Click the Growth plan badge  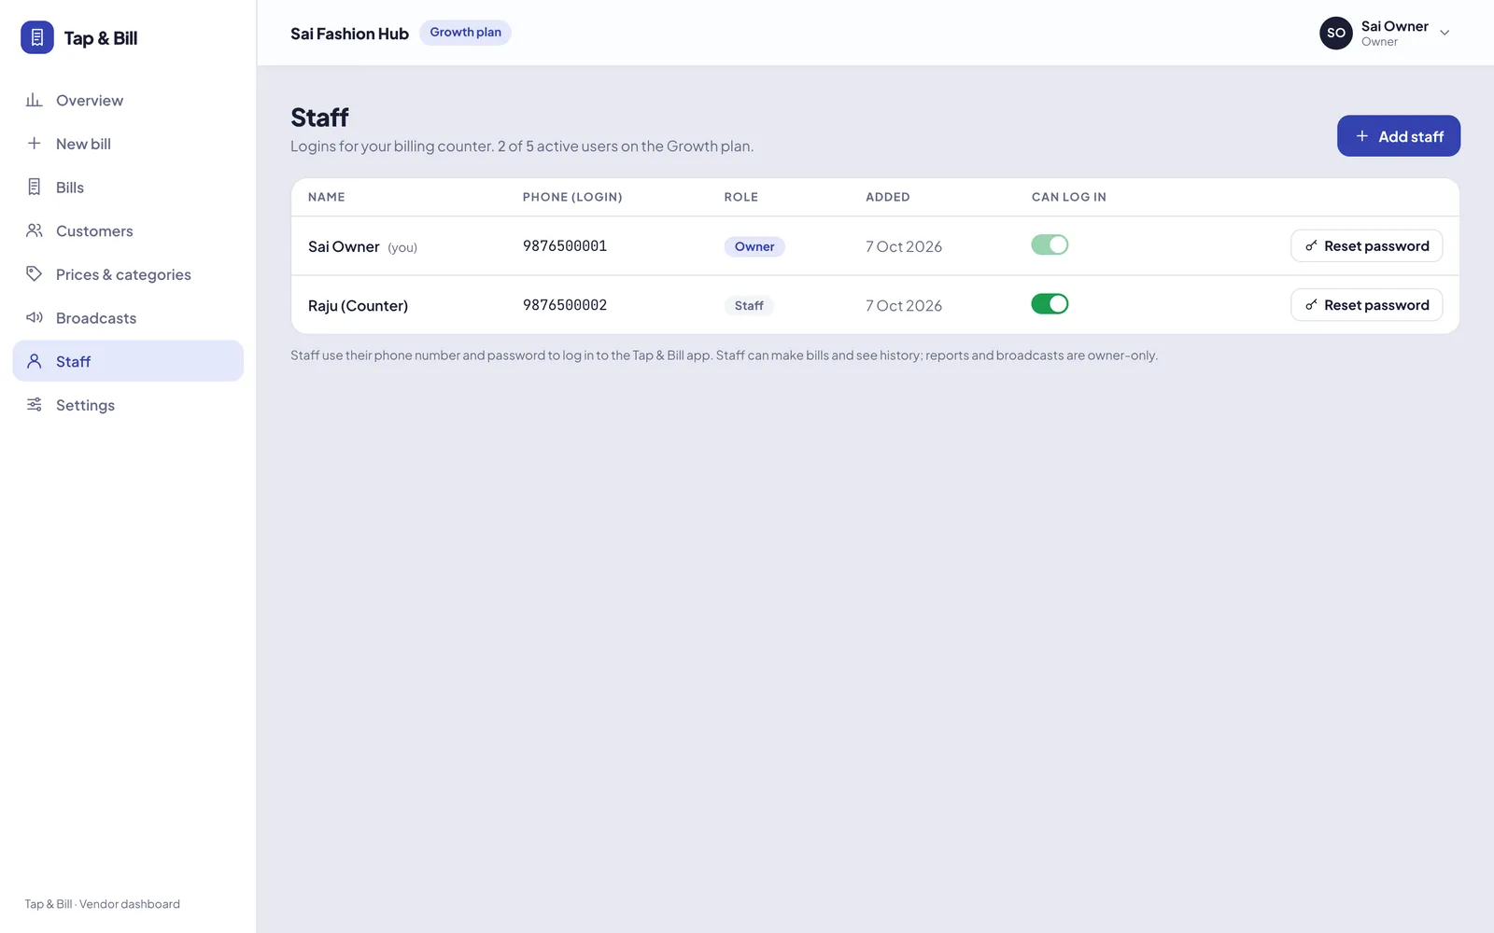[x=465, y=33]
